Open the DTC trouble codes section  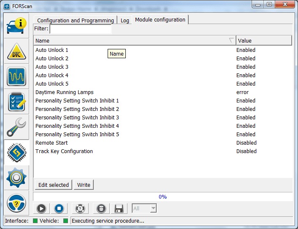pos(16,51)
